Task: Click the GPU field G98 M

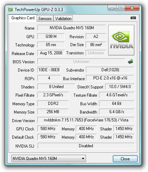Action: pyautogui.click(x=51, y=36)
